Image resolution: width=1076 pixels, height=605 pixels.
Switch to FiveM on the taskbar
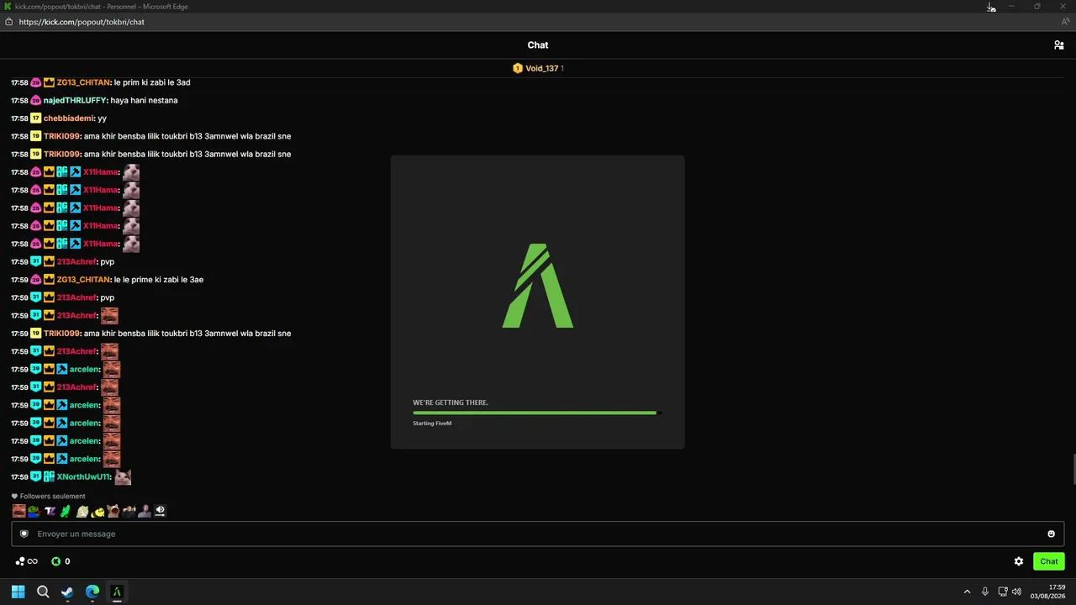pyautogui.click(x=117, y=592)
